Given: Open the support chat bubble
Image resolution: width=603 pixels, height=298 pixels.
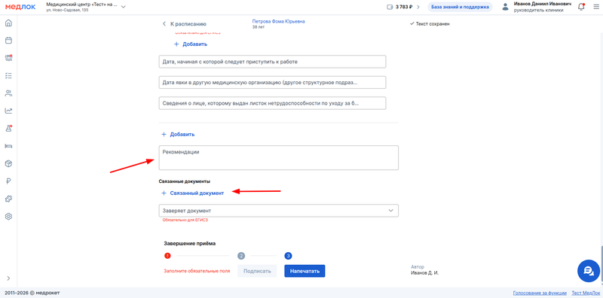Looking at the screenshot, I should point(589,271).
